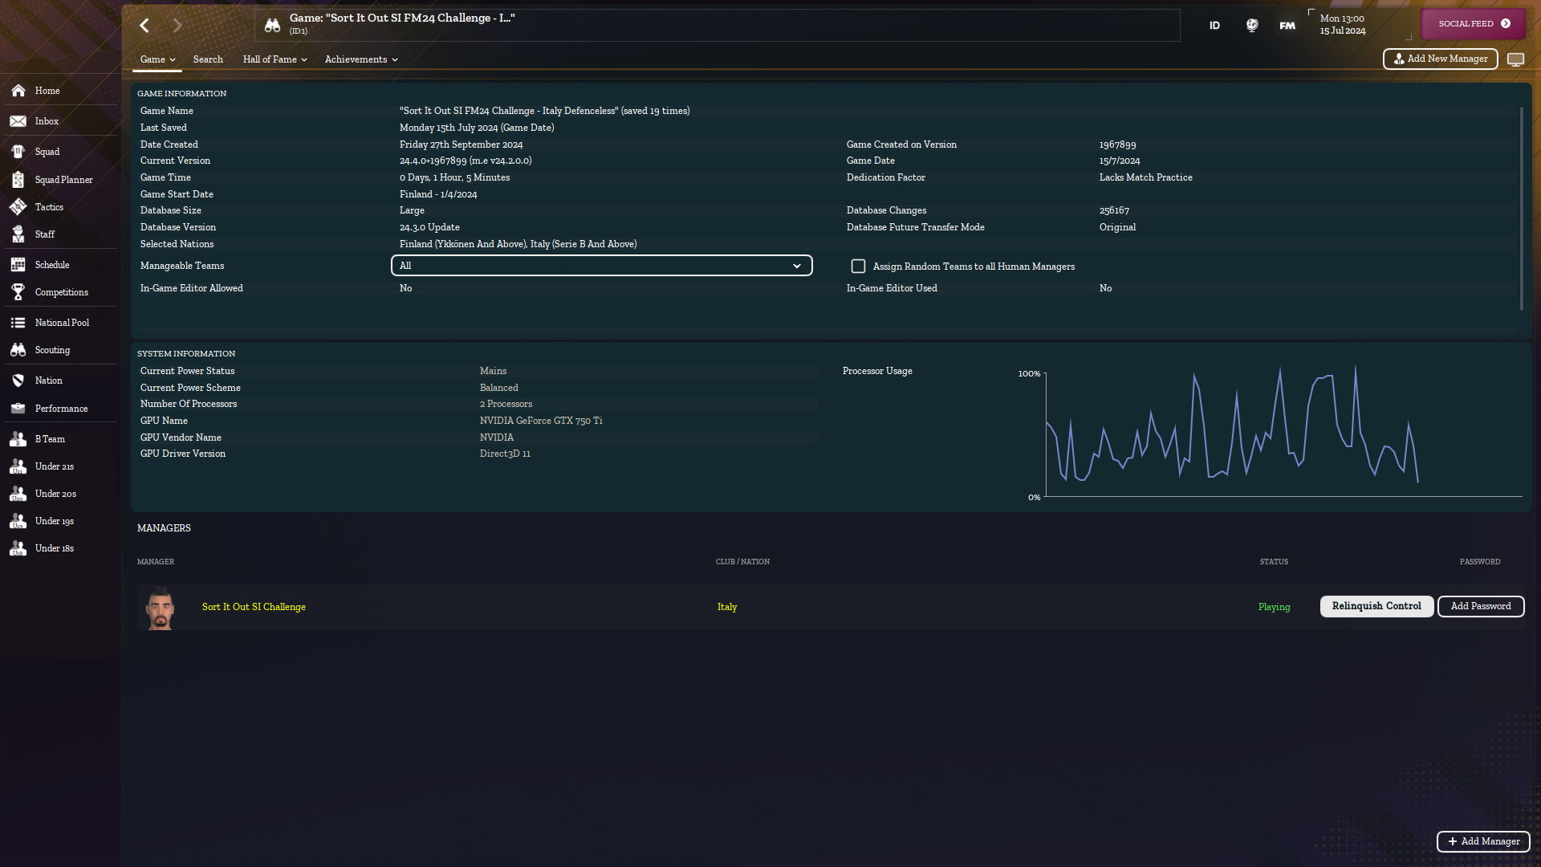Open the world globe icon
Viewport: 1541px width, 867px height.
point(1251,26)
